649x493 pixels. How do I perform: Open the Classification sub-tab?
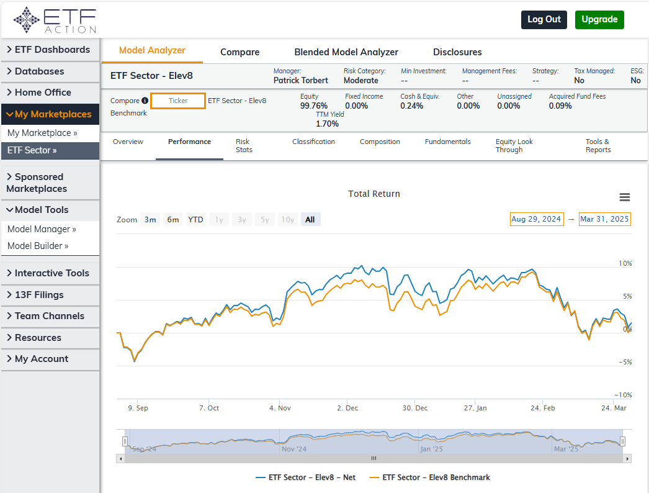click(x=313, y=142)
